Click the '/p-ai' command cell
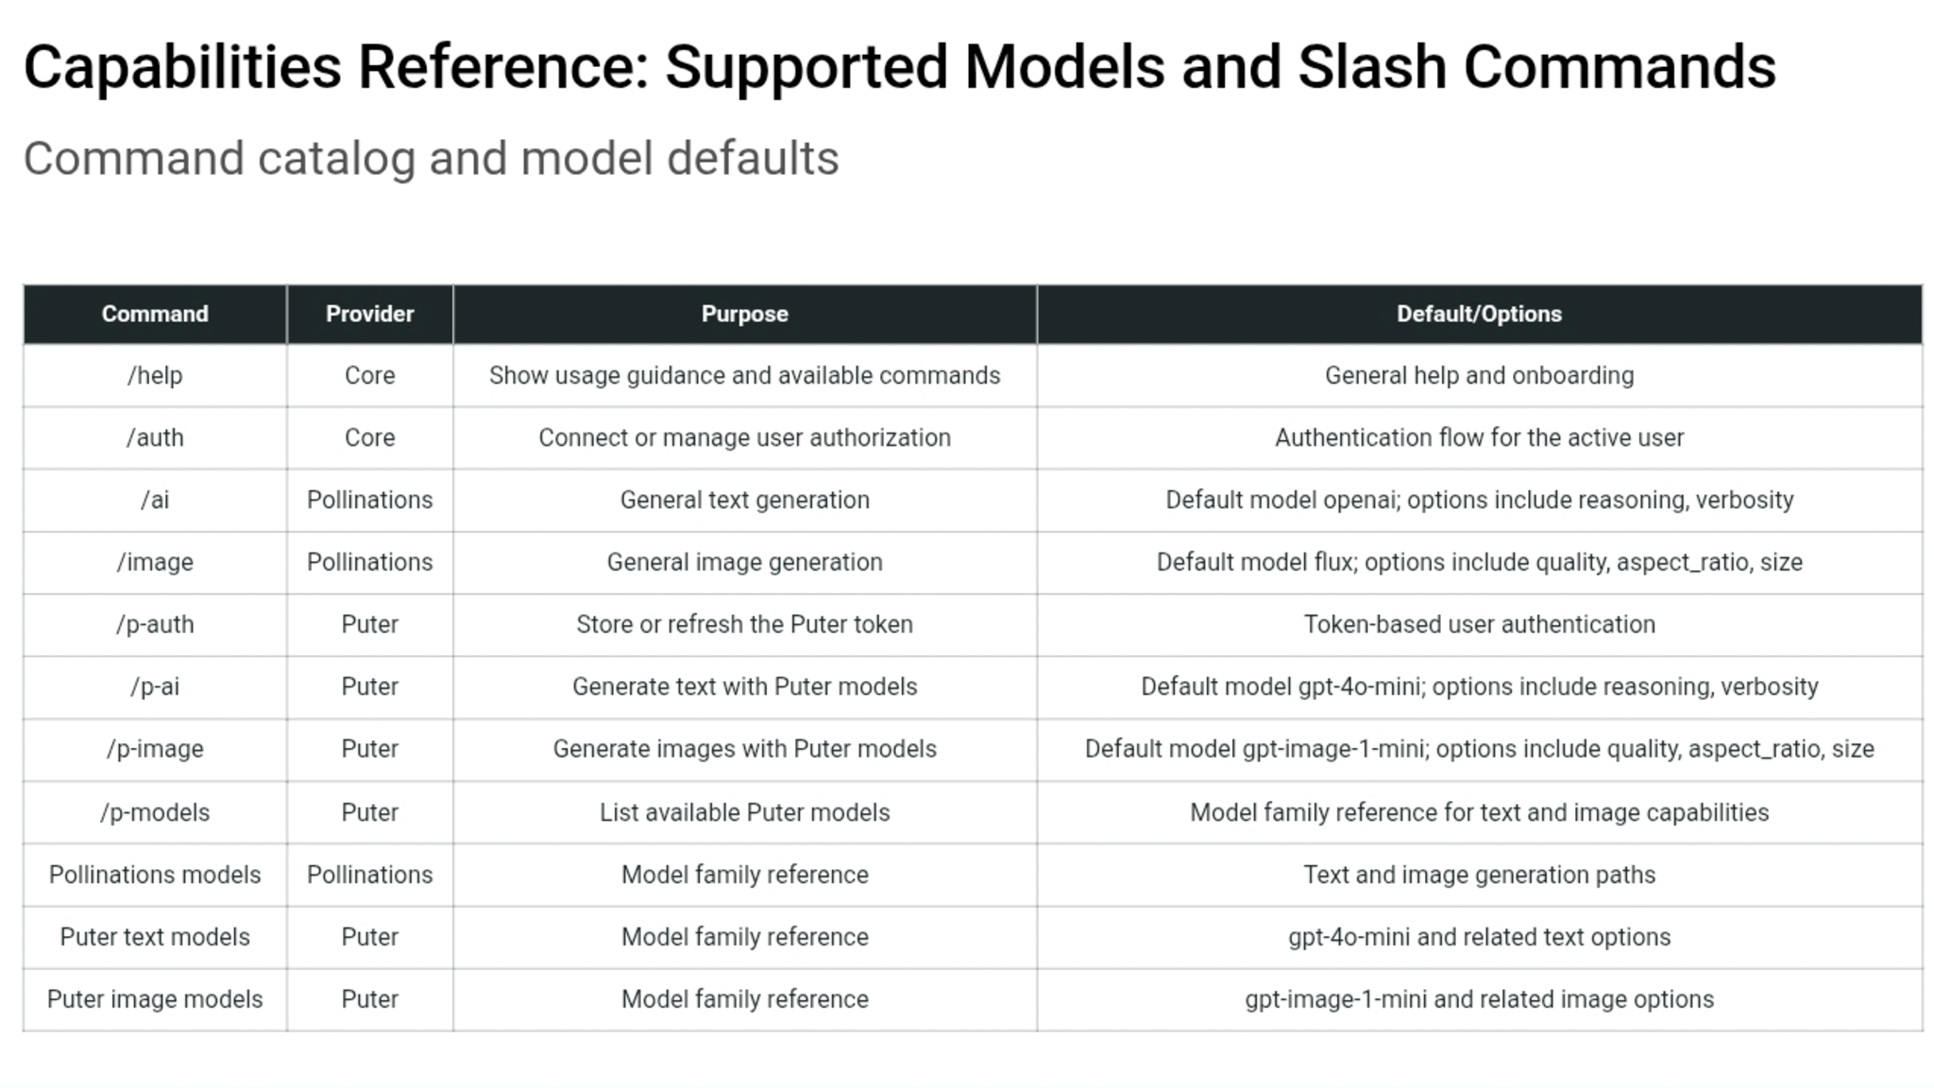Screen dimensions: 1934x1088 (155, 687)
